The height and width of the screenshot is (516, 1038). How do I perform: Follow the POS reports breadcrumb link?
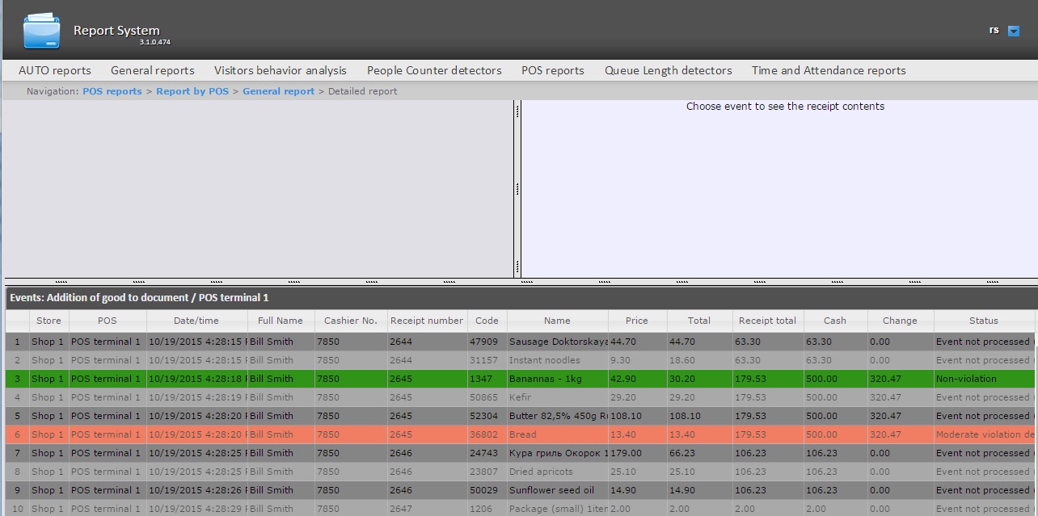click(112, 91)
